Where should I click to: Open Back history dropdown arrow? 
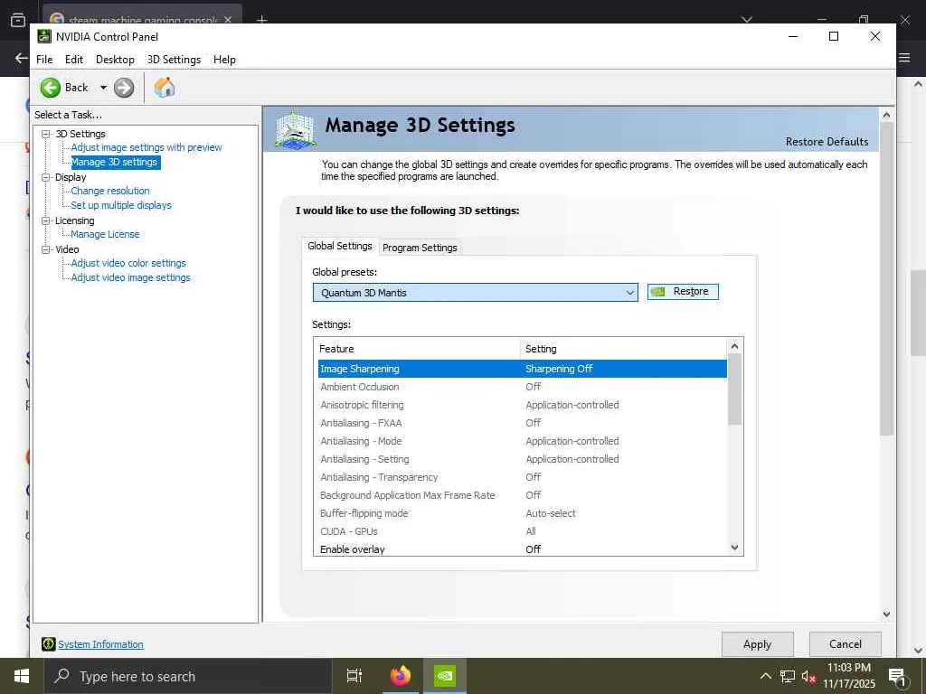tap(103, 88)
